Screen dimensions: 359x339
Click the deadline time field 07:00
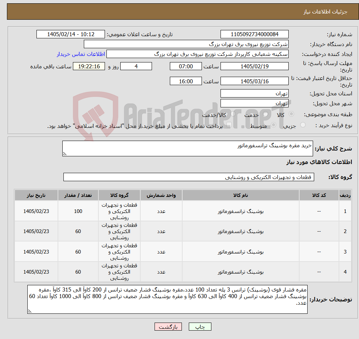186,66
